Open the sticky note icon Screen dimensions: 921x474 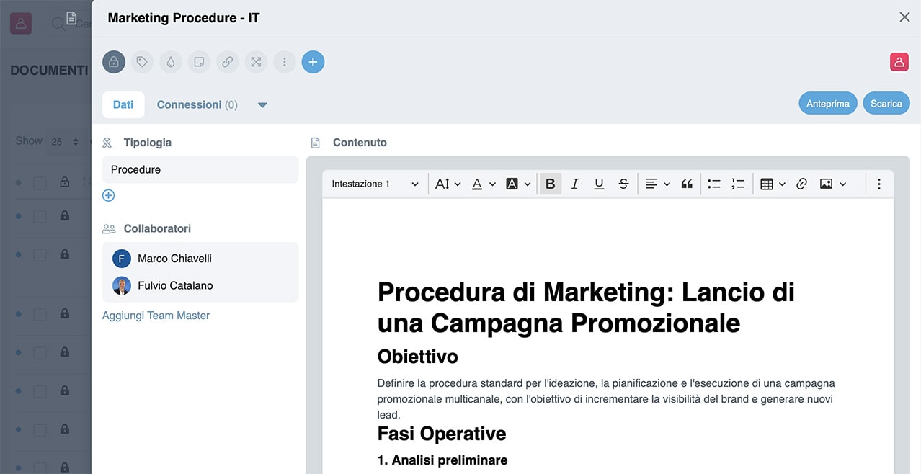pos(199,62)
